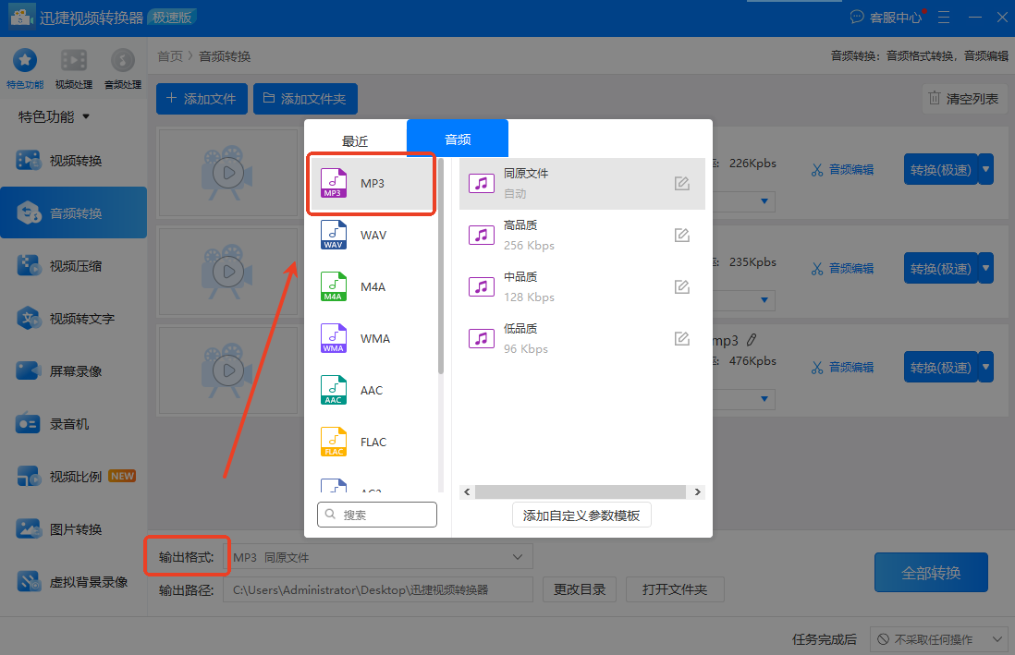This screenshot has width=1015, height=655.
Task: Open 虚拟背景录像 virtual background recording
Action: click(74, 582)
